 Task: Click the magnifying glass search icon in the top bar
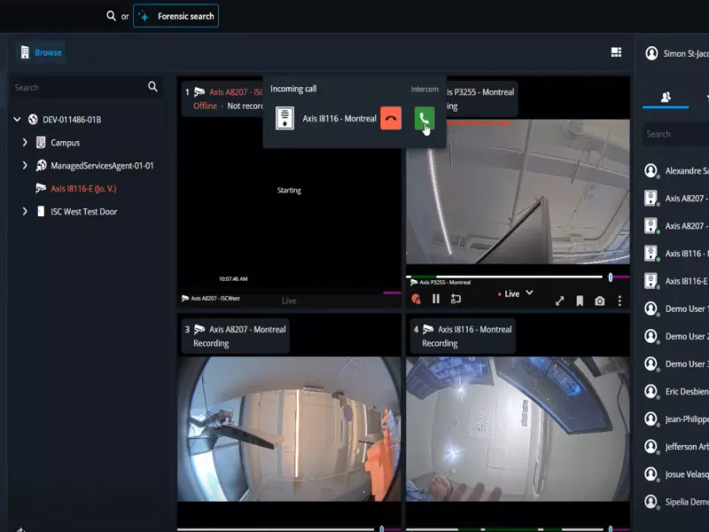112,15
